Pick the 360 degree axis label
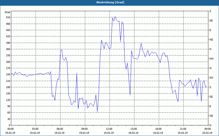This screenshot has width=219, height=136. pyautogui.click(x=8, y=49)
